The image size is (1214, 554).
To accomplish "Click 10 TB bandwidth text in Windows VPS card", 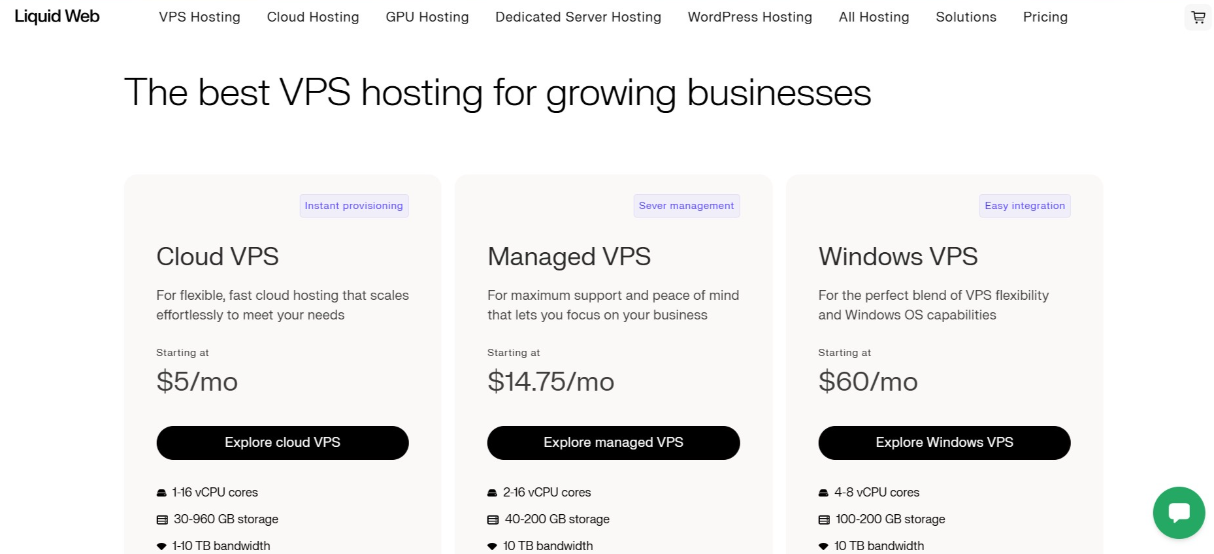I will pos(879,546).
